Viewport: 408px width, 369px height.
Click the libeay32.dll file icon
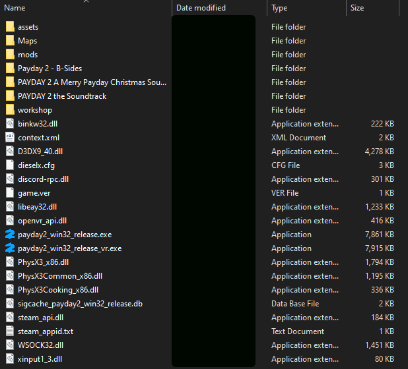pyautogui.click(x=10, y=207)
